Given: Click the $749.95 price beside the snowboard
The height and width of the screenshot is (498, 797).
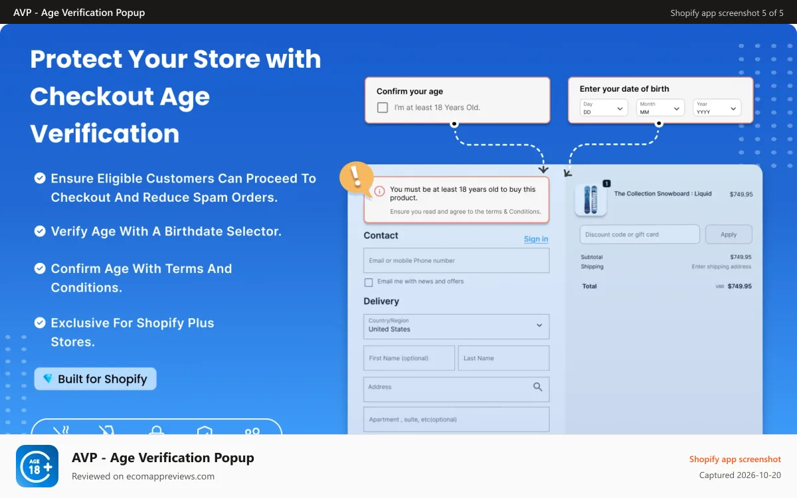Looking at the screenshot, I should coord(741,195).
